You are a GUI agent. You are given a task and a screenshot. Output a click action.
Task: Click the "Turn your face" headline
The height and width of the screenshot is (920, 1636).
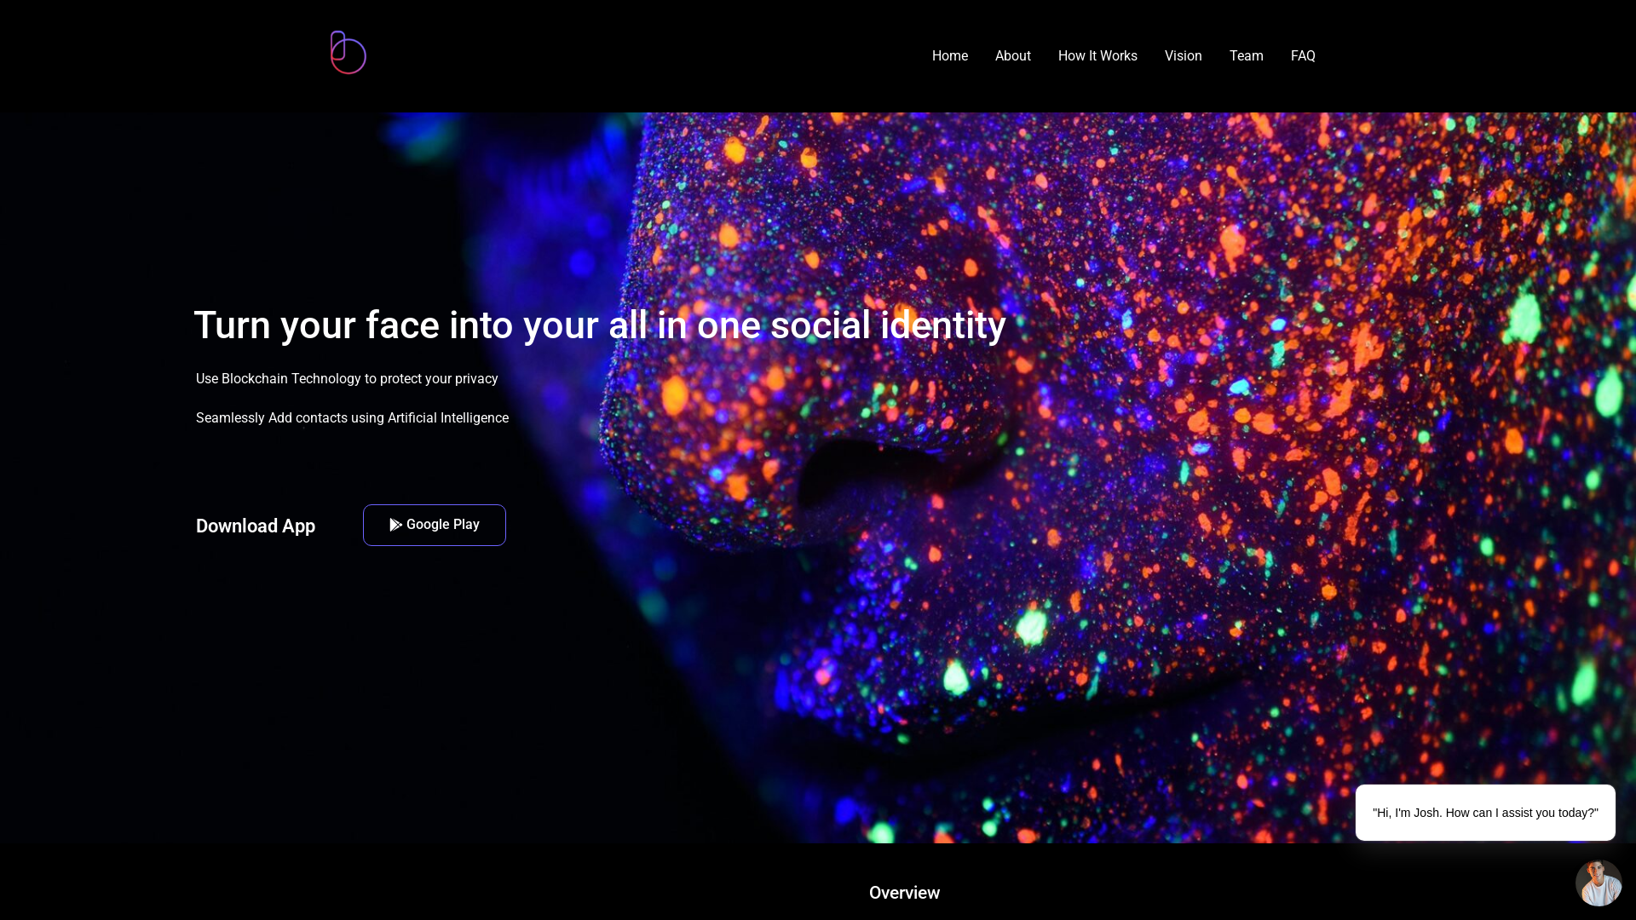600,325
